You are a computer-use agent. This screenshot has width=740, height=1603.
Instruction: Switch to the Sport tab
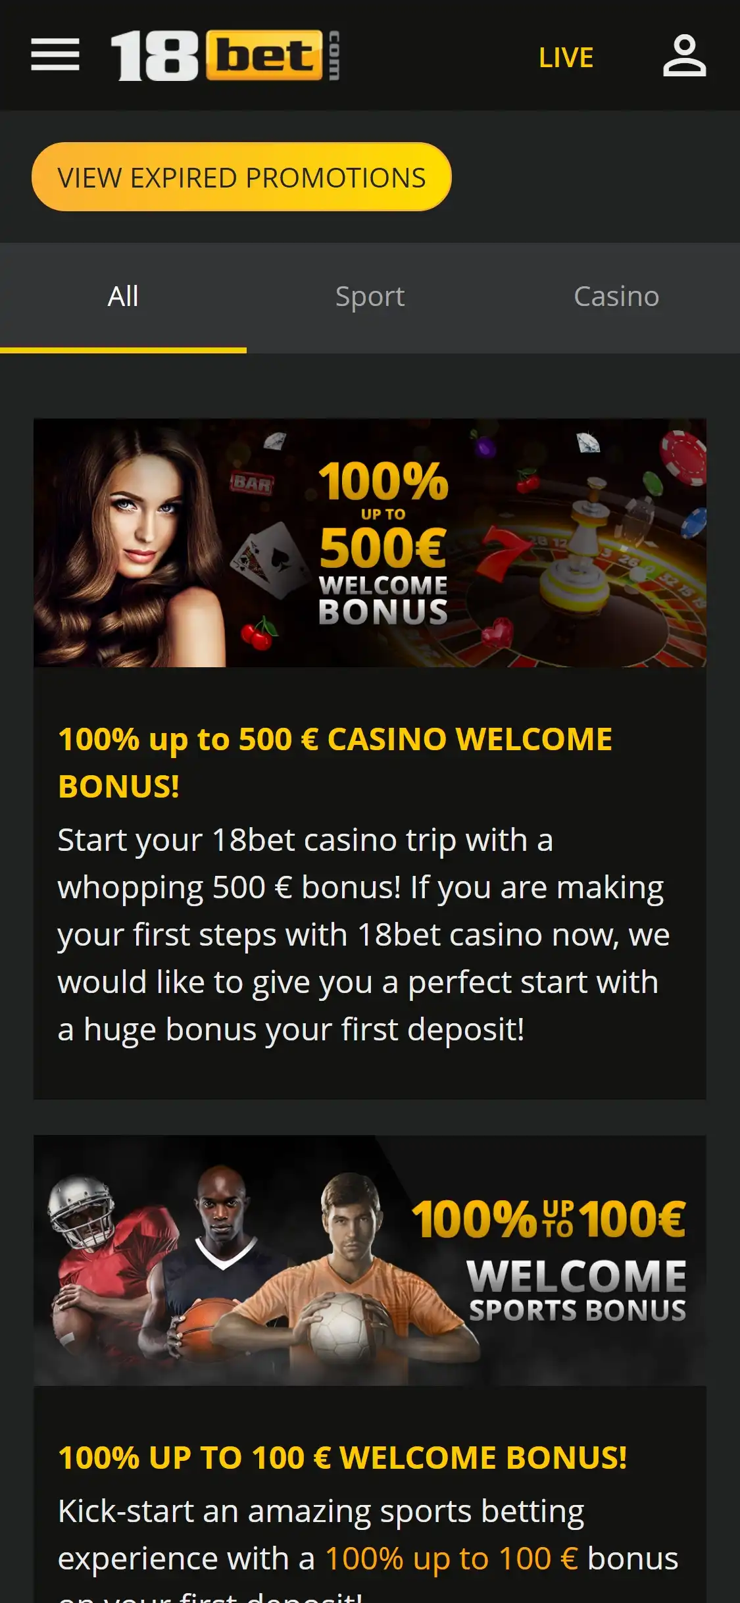coord(370,297)
